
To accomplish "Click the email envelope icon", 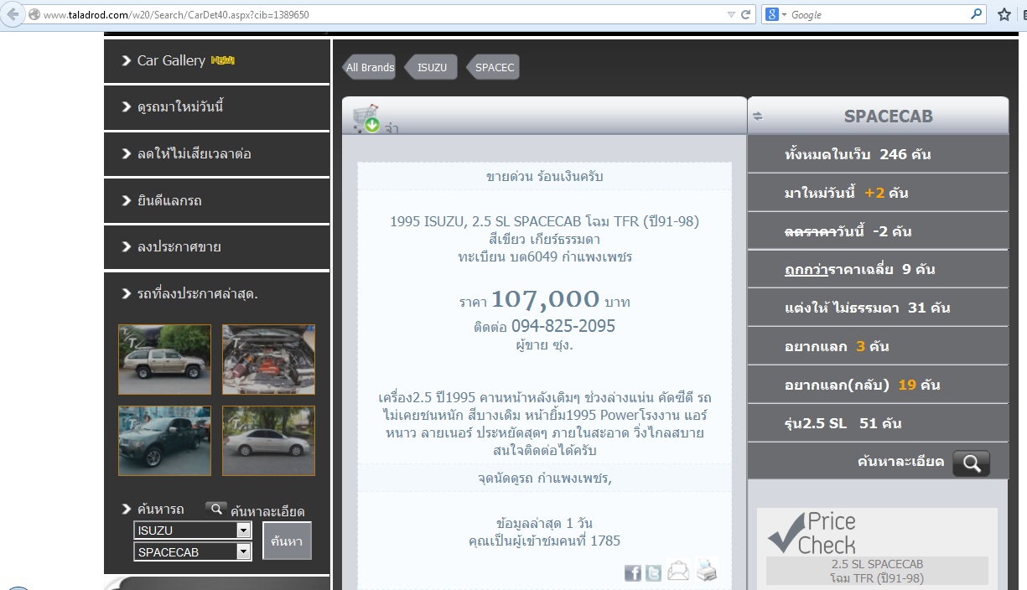I will [678, 572].
